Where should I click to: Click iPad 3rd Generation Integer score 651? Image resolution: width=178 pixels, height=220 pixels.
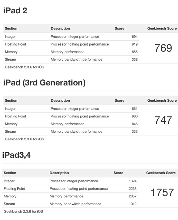(135, 109)
